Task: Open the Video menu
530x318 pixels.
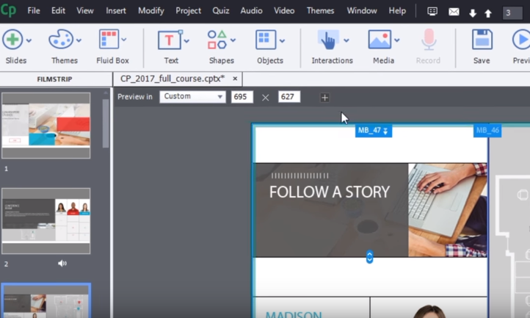Action: tap(284, 11)
